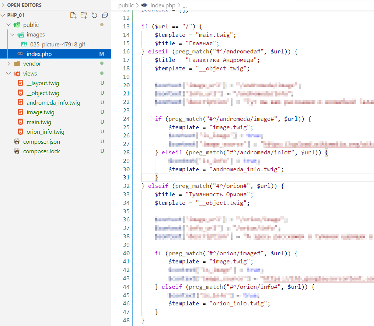Click the composer.json file icon
Image resolution: width=374 pixels, height=326 pixels.
coord(17,141)
